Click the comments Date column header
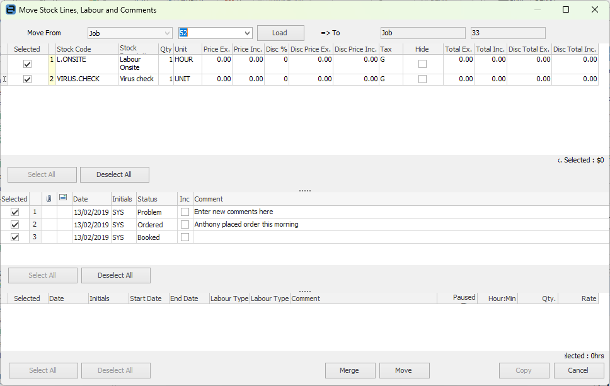The width and height of the screenshot is (610, 386). point(91,199)
